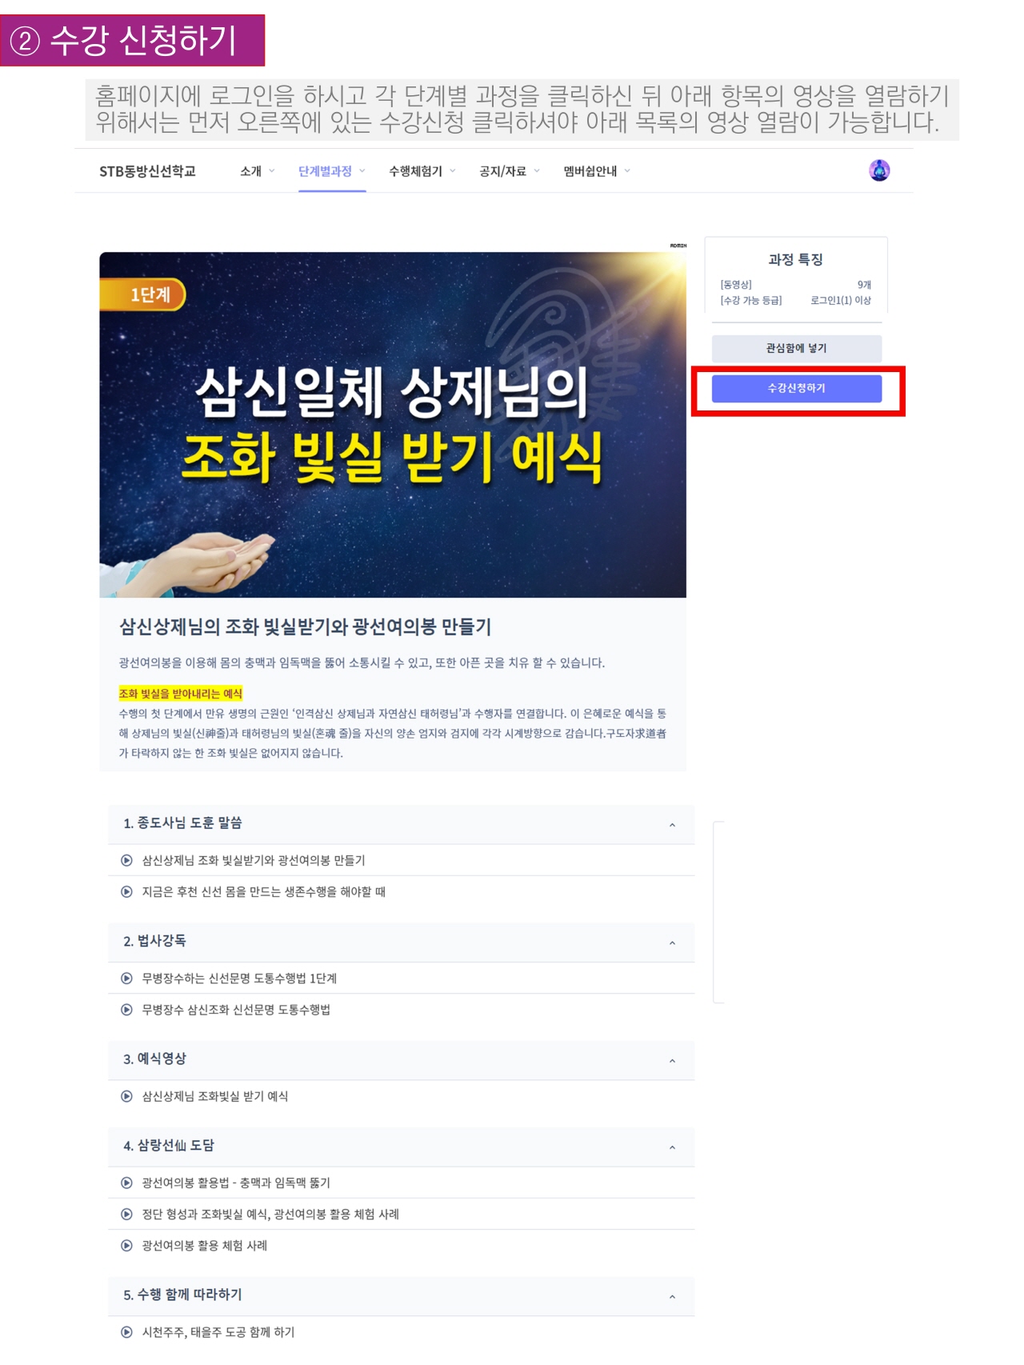Click play icon for 광선여의봉 활용법 lesson

126,1183
